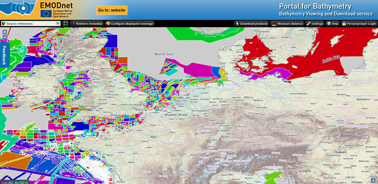This screenshot has height=184, width=378.
Task: Click the map info icon at bottom right
Action: (x=373, y=180)
